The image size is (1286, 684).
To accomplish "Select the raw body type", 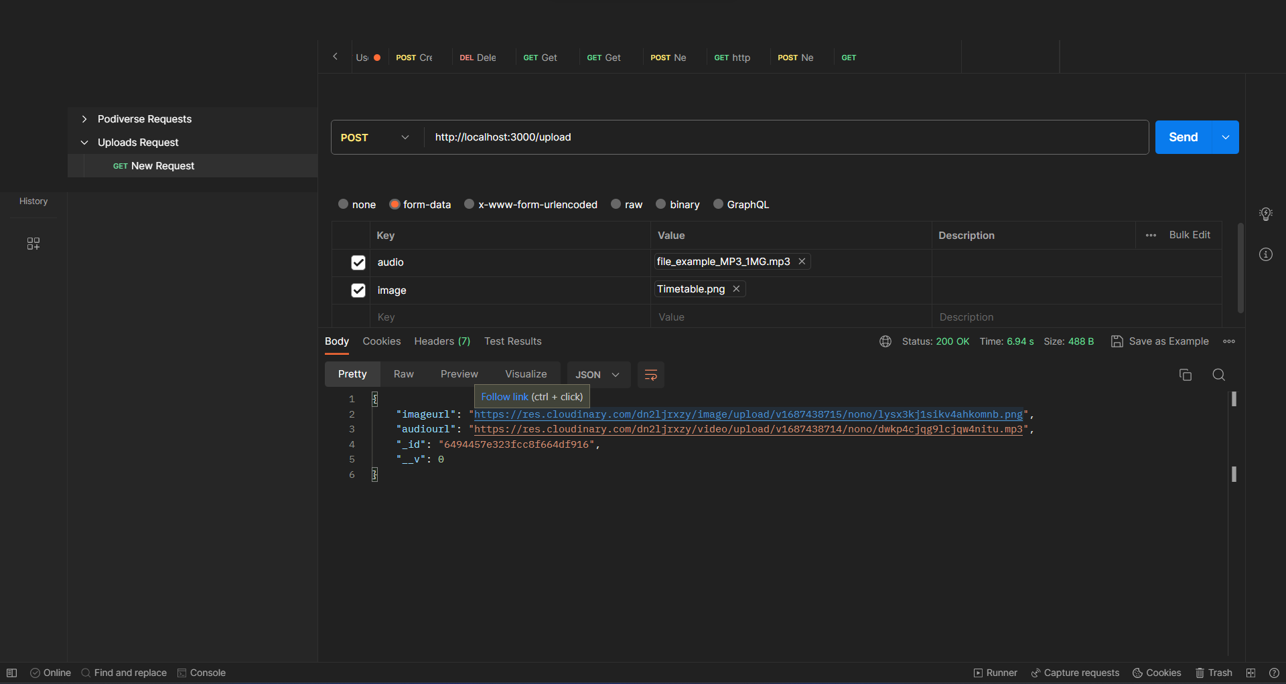I will [616, 204].
